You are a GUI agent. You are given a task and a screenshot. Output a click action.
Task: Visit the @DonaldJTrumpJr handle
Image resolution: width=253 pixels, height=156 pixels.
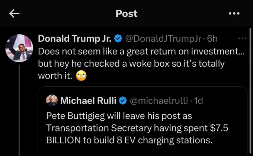(x=163, y=39)
